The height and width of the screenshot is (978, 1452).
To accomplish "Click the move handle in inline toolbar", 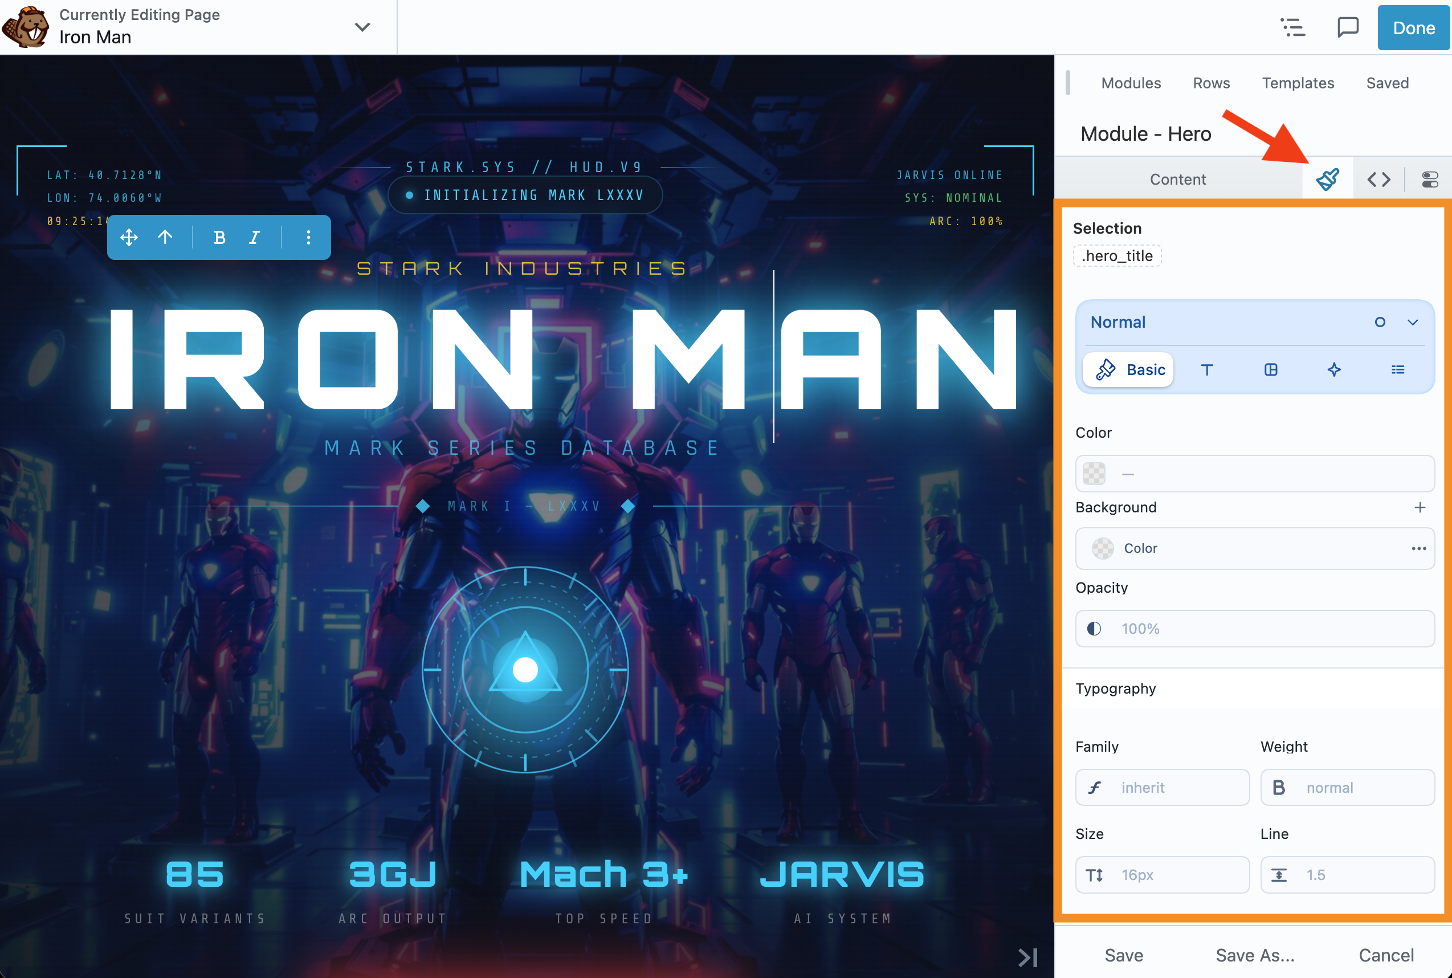I will [x=129, y=237].
